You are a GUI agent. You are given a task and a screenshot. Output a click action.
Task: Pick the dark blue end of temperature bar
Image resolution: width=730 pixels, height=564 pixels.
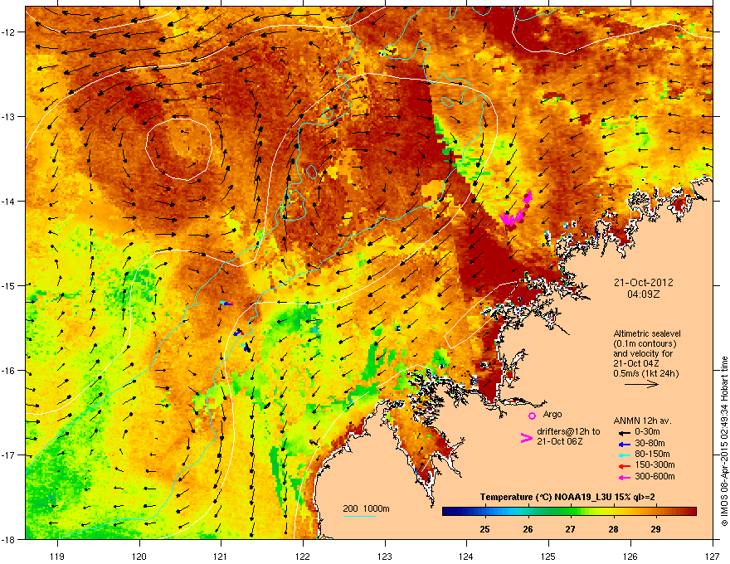pyautogui.click(x=447, y=512)
